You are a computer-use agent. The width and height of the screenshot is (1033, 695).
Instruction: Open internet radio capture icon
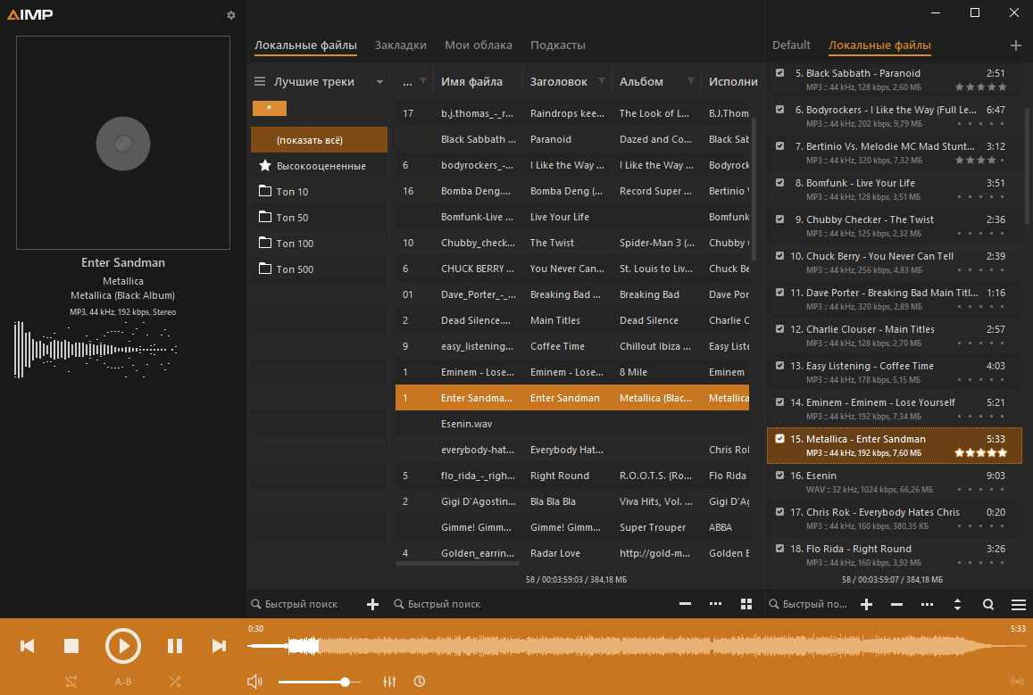pyautogui.click(x=1017, y=682)
